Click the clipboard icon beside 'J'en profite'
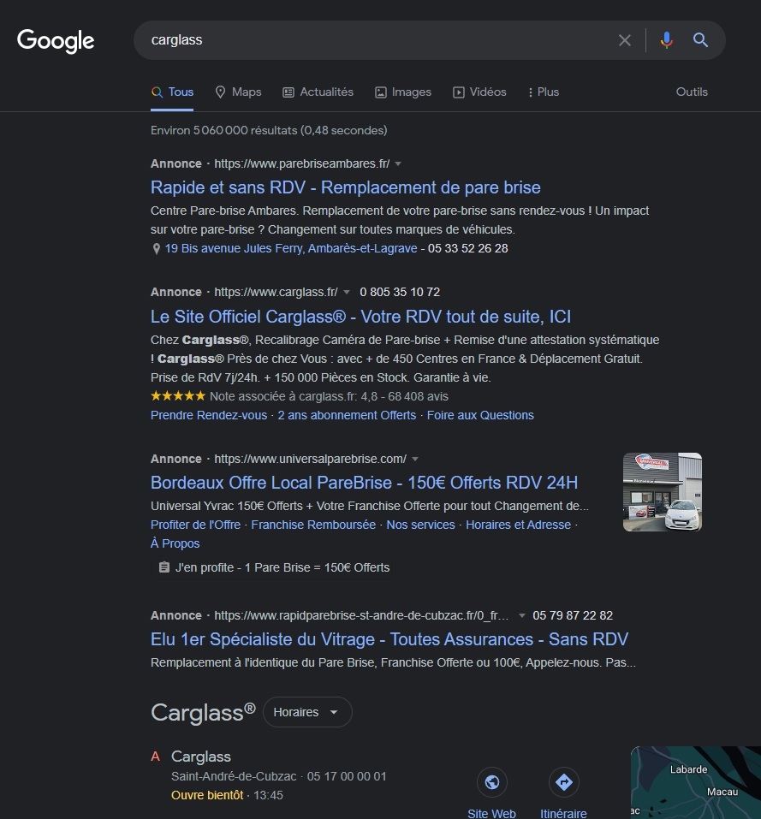 (x=164, y=567)
